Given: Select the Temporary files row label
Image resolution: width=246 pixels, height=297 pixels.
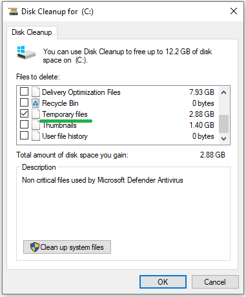Looking at the screenshot, I should (65, 114).
